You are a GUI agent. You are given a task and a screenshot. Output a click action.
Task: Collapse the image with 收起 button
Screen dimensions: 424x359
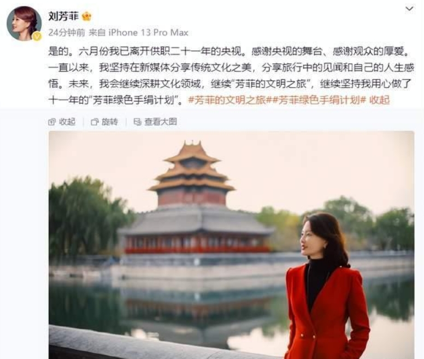click(62, 122)
